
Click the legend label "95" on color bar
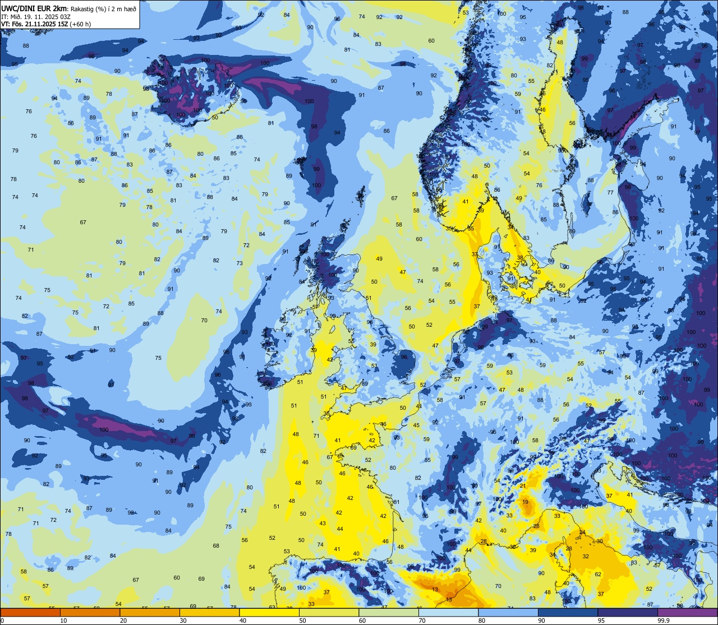(x=601, y=621)
